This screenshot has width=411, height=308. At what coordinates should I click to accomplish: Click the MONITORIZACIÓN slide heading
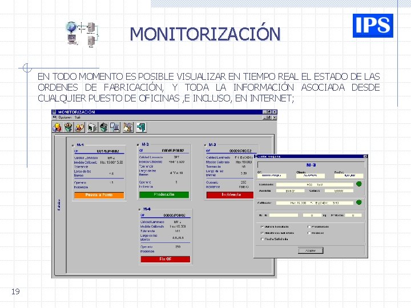click(x=205, y=34)
